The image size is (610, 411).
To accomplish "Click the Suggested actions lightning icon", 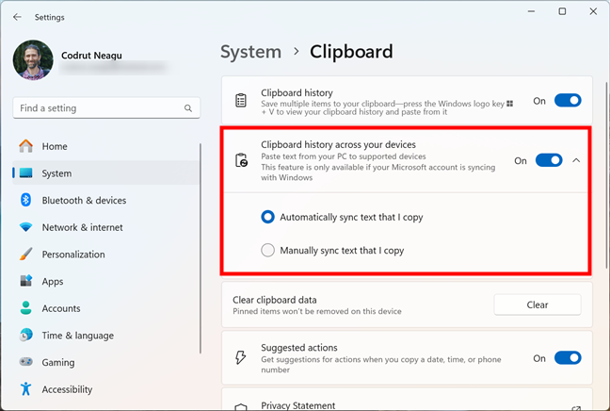I will pos(241,357).
